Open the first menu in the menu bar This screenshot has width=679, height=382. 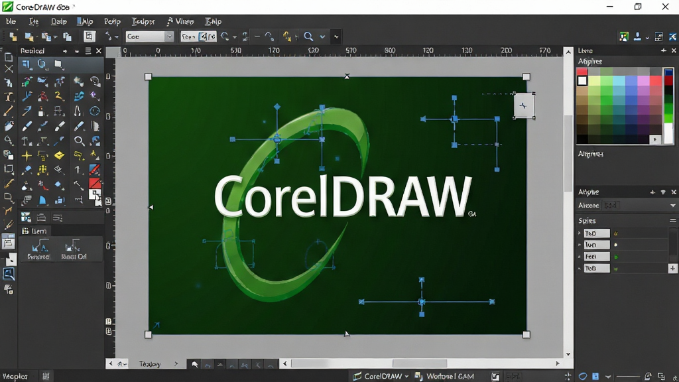click(11, 21)
